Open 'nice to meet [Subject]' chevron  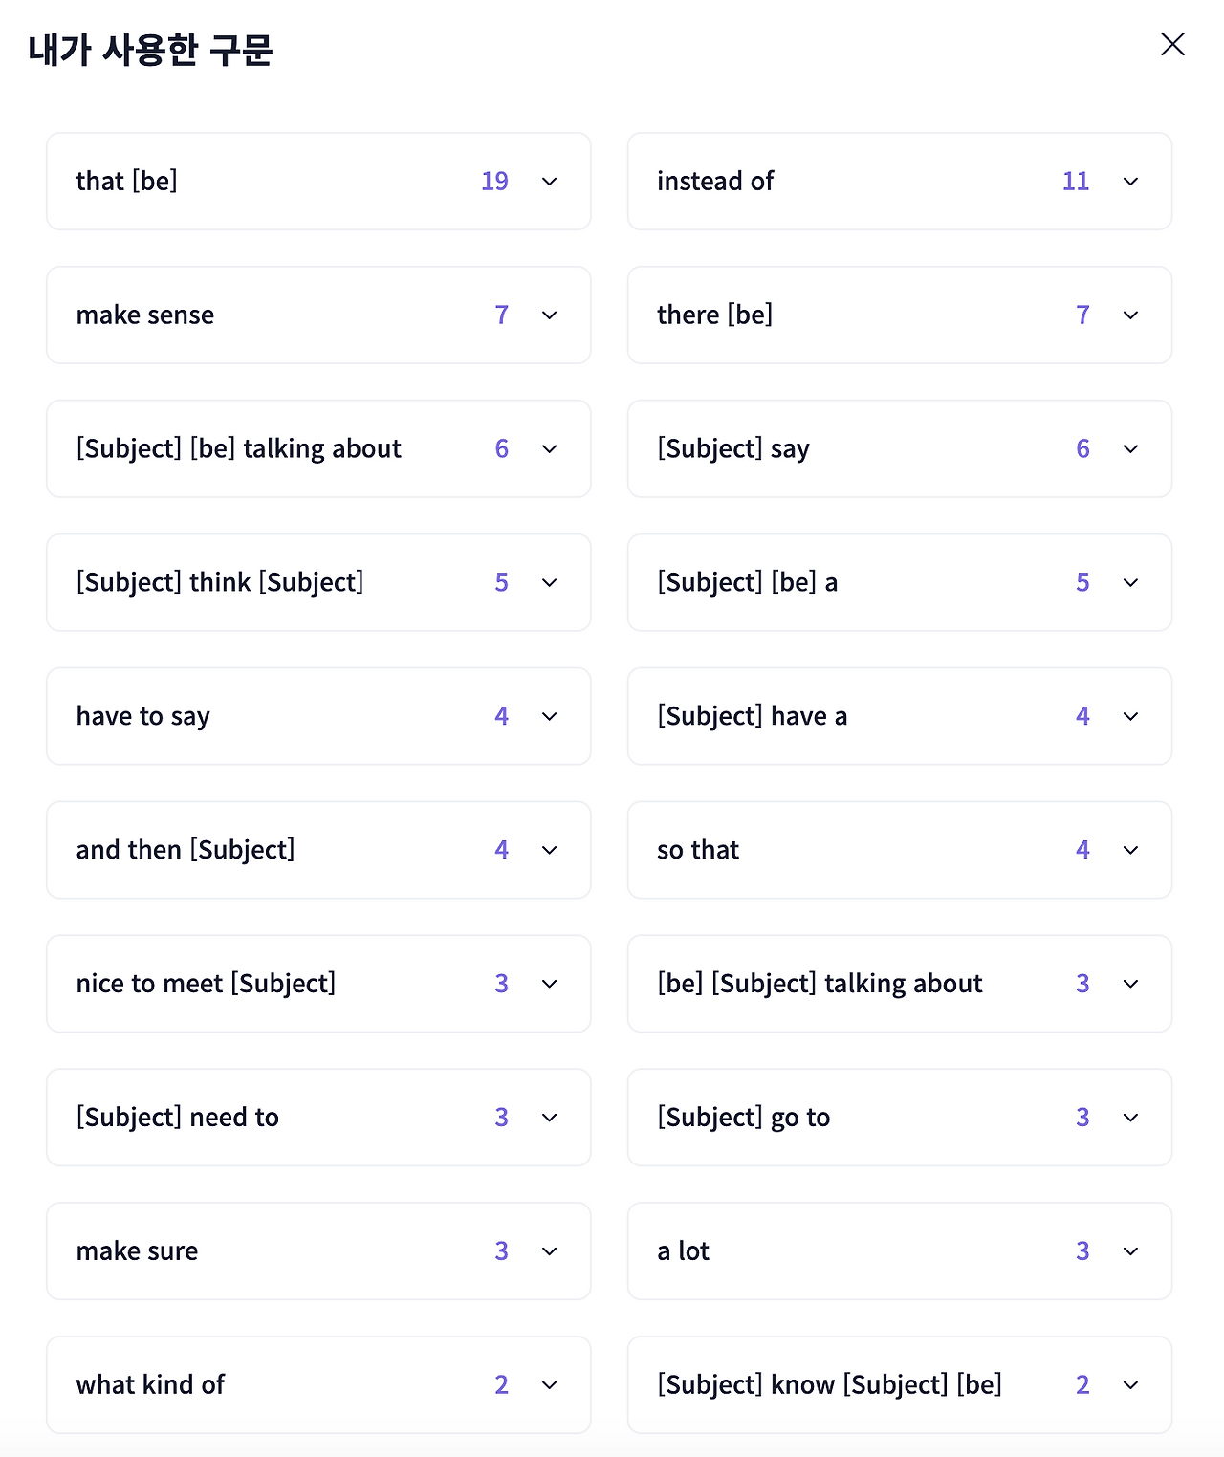549,984
